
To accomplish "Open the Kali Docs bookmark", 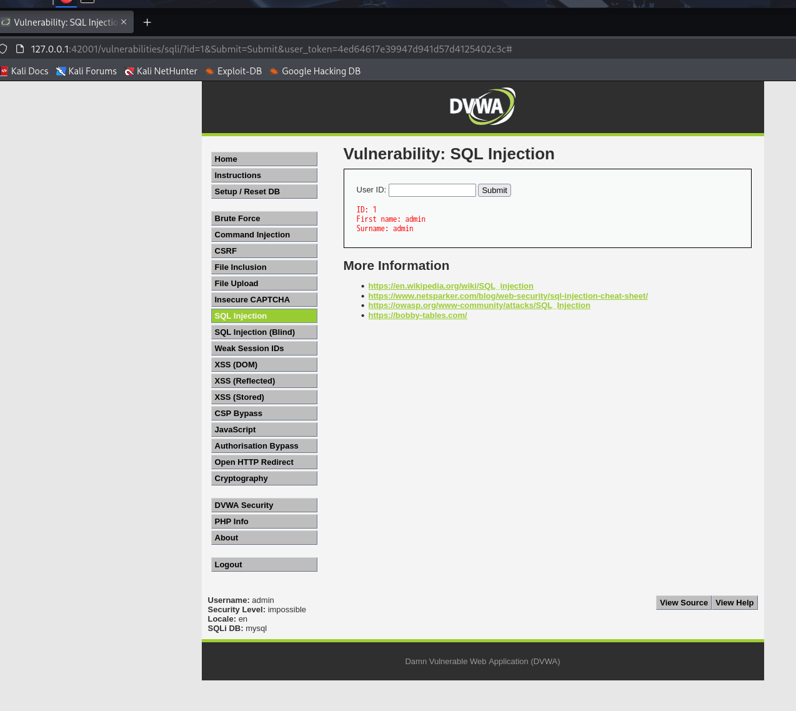I will click(x=24, y=71).
